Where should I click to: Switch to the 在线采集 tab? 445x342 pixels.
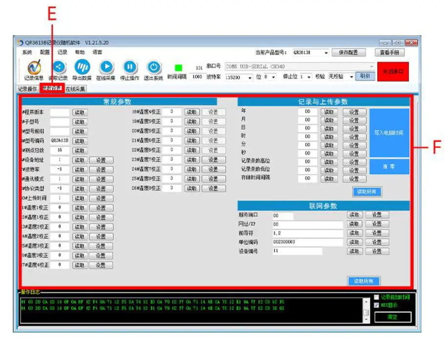76,89
